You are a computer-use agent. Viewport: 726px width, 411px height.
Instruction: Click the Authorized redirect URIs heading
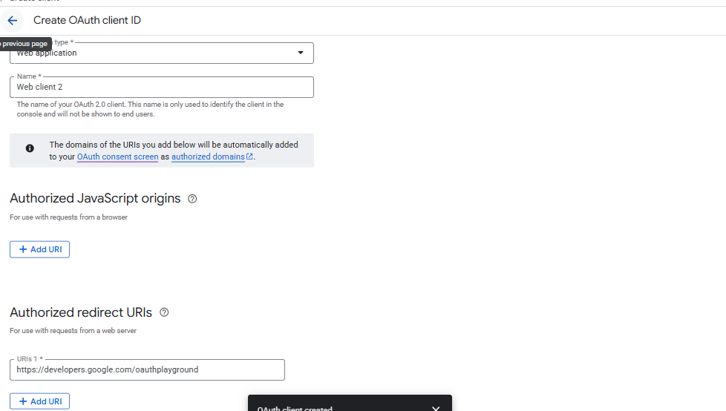click(x=81, y=312)
